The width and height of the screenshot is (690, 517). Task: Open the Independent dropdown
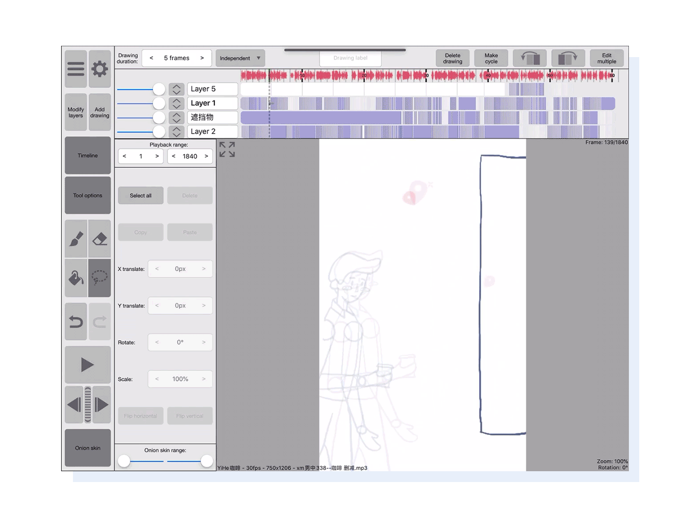[240, 58]
